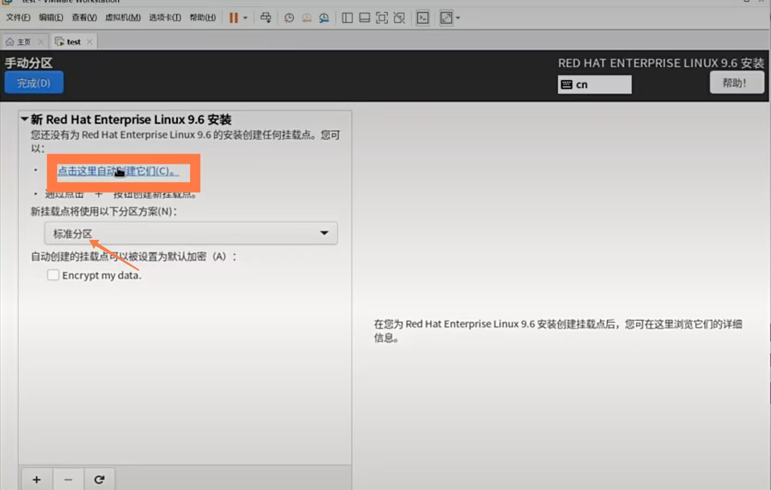The image size is (771, 490).
Task: Open the 编辑(E) menu
Action: pyautogui.click(x=51, y=17)
